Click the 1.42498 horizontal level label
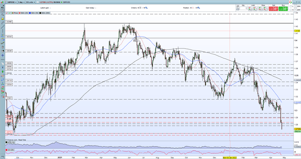Viewport: 301px width, 159px height. pos(9,22)
